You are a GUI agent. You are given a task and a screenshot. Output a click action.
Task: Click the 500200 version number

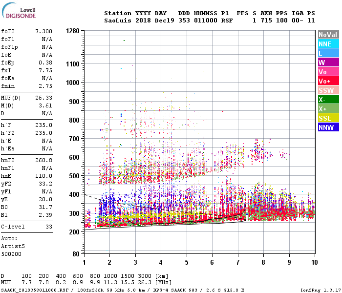11,254
